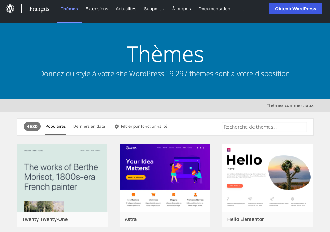This screenshot has width=330, height=232.
Task: Click the Hello Elementor theme title
Action: coord(245,219)
